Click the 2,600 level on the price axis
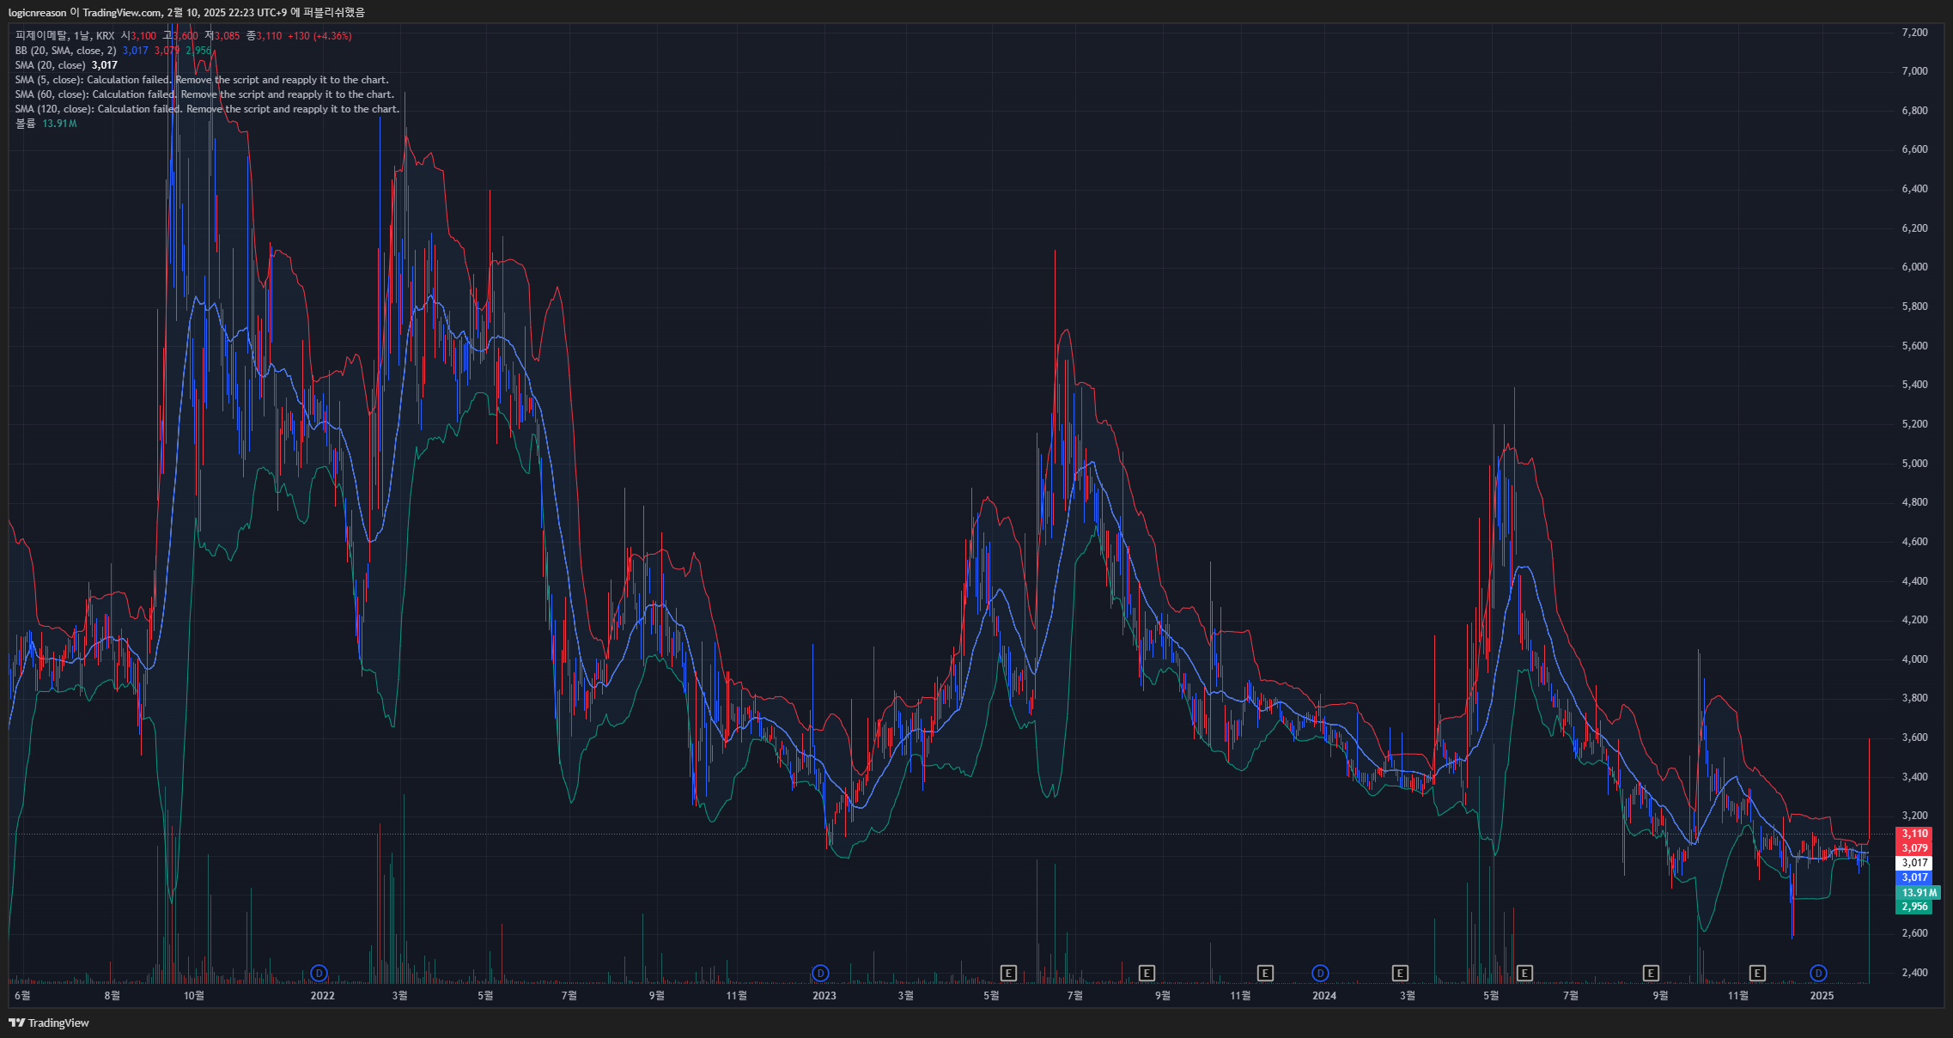Screen dimensions: 1953x1038 click(x=1914, y=933)
